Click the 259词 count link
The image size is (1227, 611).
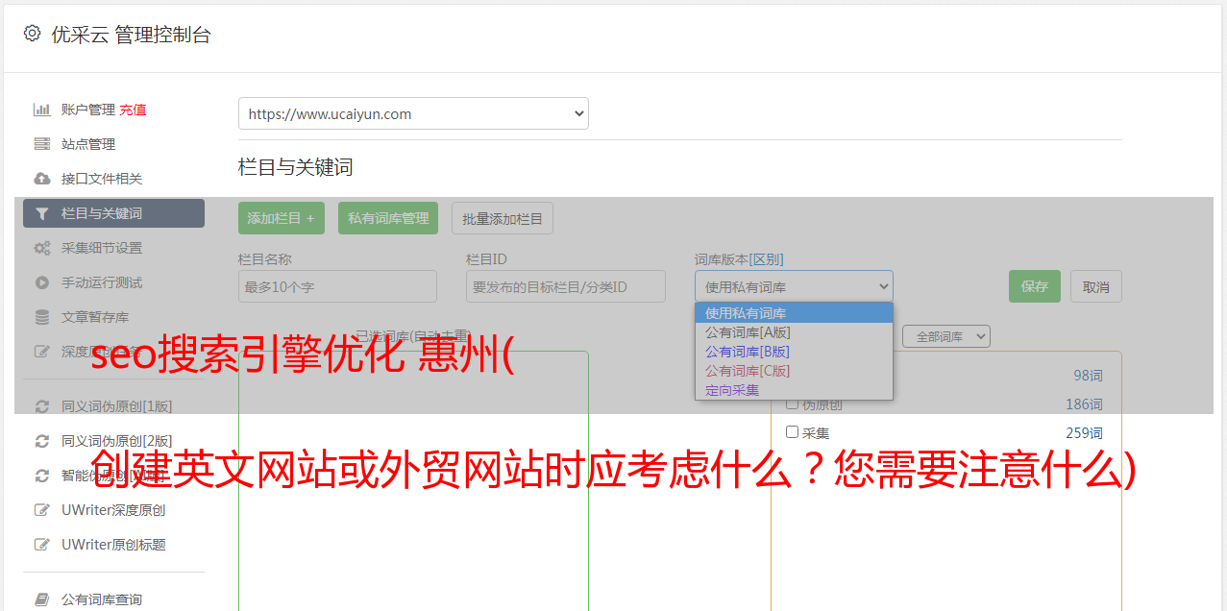point(1084,433)
